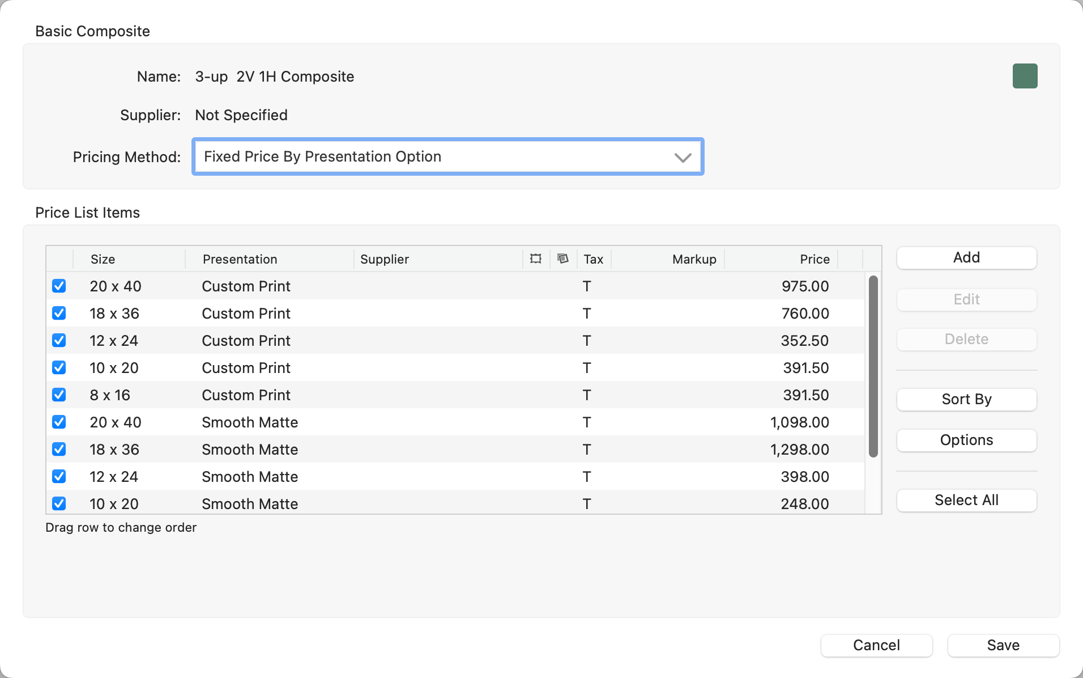Click the Price column header
Screen dimensions: 1083x678
[x=814, y=259]
